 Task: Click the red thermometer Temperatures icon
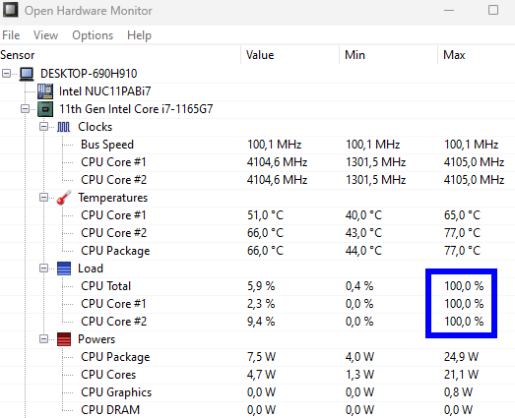point(64,198)
